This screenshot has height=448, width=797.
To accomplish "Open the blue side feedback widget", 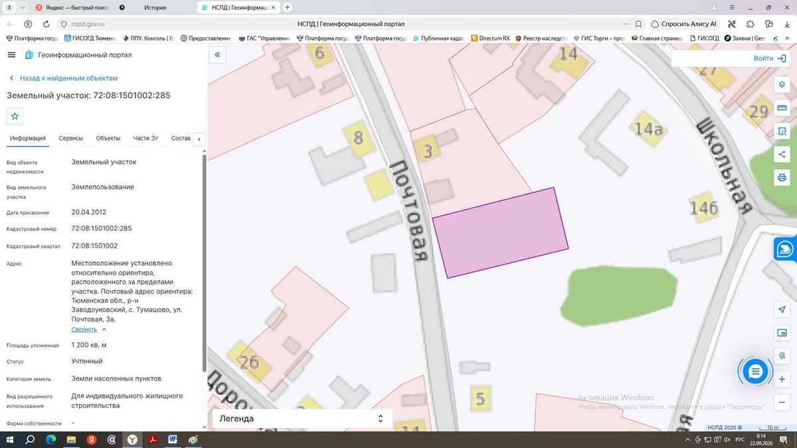I will pyautogui.click(x=786, y=250).
